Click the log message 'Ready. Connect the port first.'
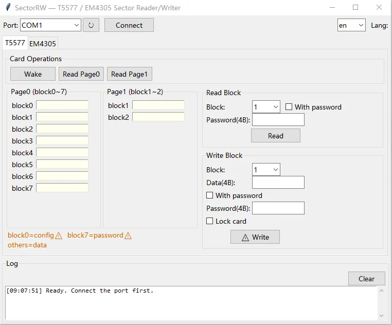This screenshot has height=325, width=392. [x=99, y=291]
